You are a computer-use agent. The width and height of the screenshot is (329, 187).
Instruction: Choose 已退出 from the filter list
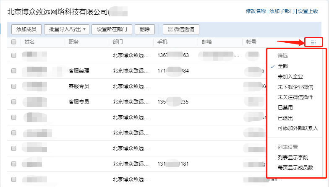285,118
